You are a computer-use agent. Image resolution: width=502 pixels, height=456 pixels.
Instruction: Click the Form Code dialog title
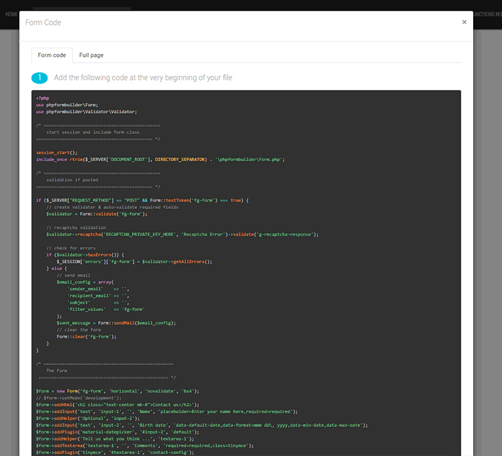43,23
